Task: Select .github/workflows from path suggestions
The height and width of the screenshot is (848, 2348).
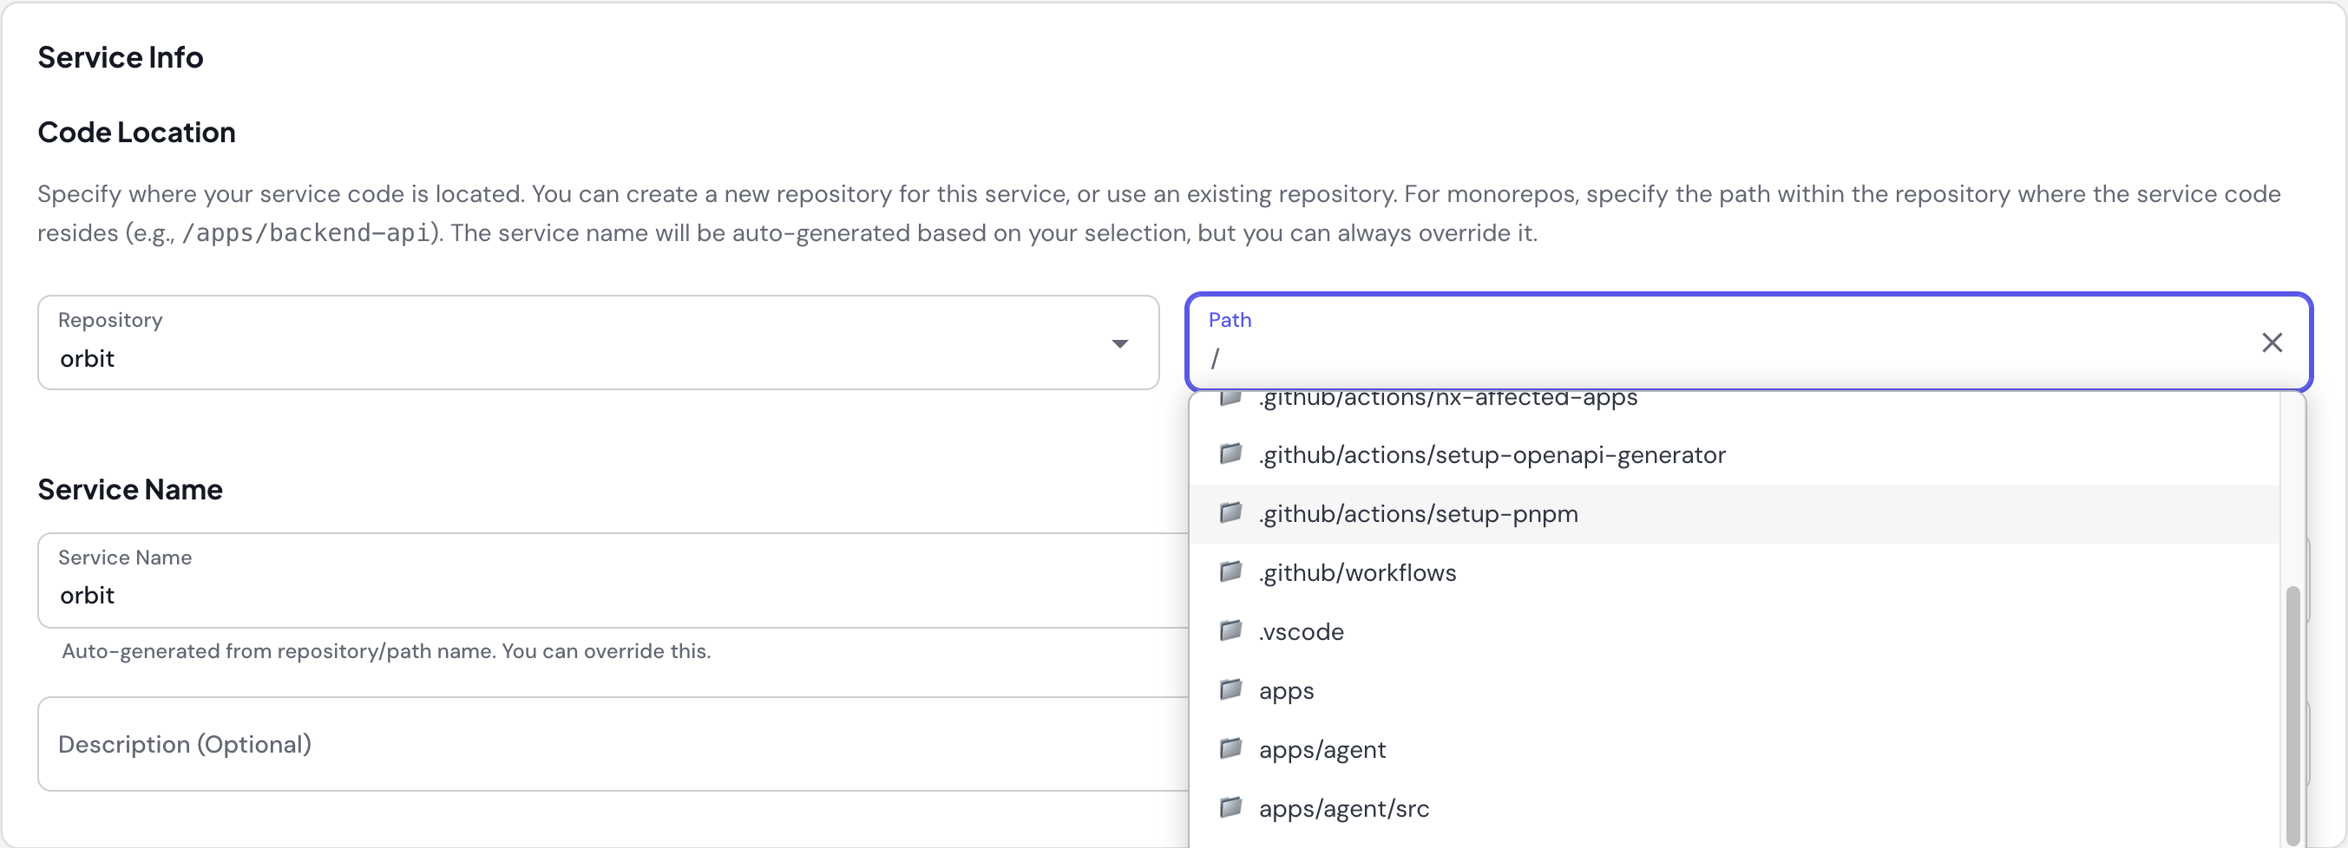Action: 1356,572
